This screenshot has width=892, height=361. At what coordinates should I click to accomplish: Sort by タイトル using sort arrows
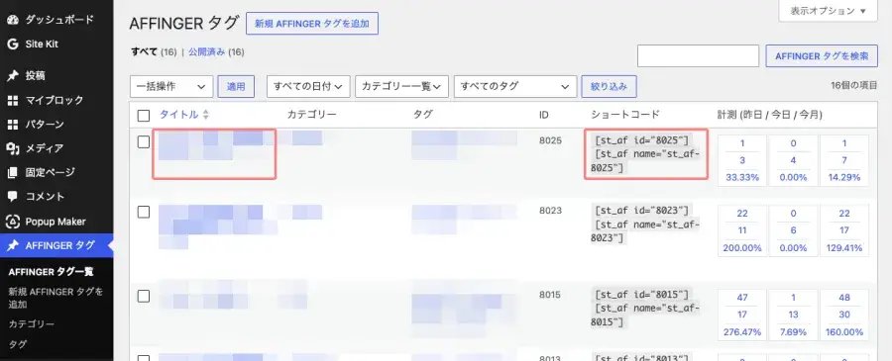206,115
